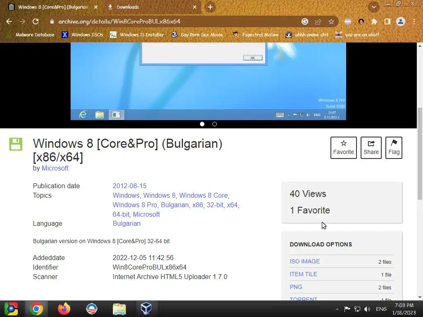The image size is (423, 317).
Task: Bookmark this page with star icon
Action: (331, 21)
